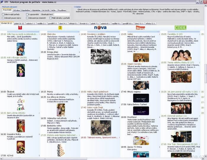Open programme 'Teorie velkého třesku III (17)'

tap(181, 62)
